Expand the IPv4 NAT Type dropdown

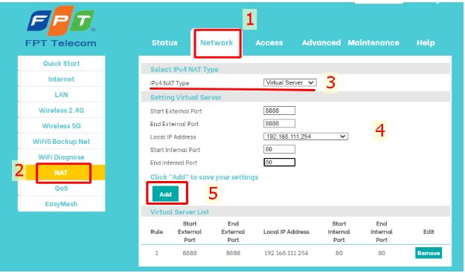(289, 82)
